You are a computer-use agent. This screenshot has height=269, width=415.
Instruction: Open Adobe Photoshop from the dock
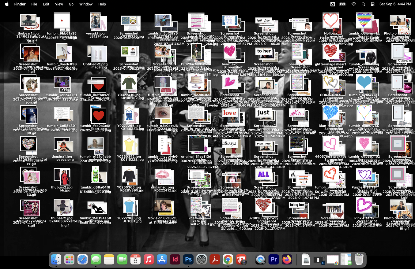coord(188,260)
